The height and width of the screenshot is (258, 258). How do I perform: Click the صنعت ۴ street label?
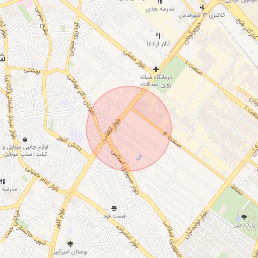tap(172, 140)
